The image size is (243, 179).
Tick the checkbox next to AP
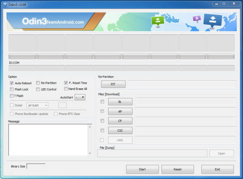[102, 111]
